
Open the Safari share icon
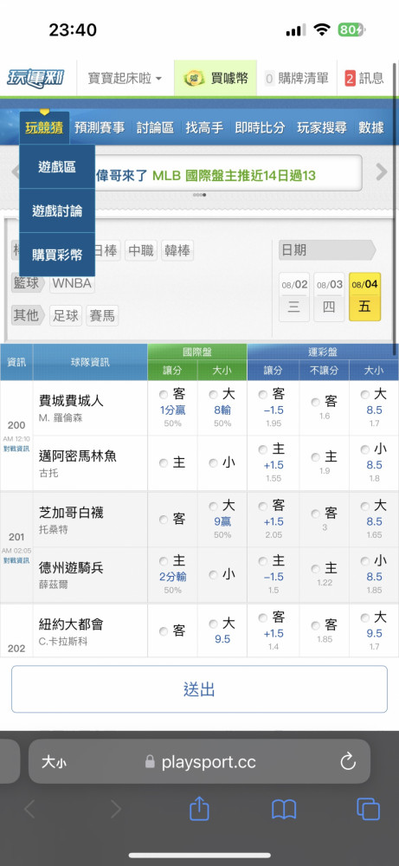click(x=199, y=810)
